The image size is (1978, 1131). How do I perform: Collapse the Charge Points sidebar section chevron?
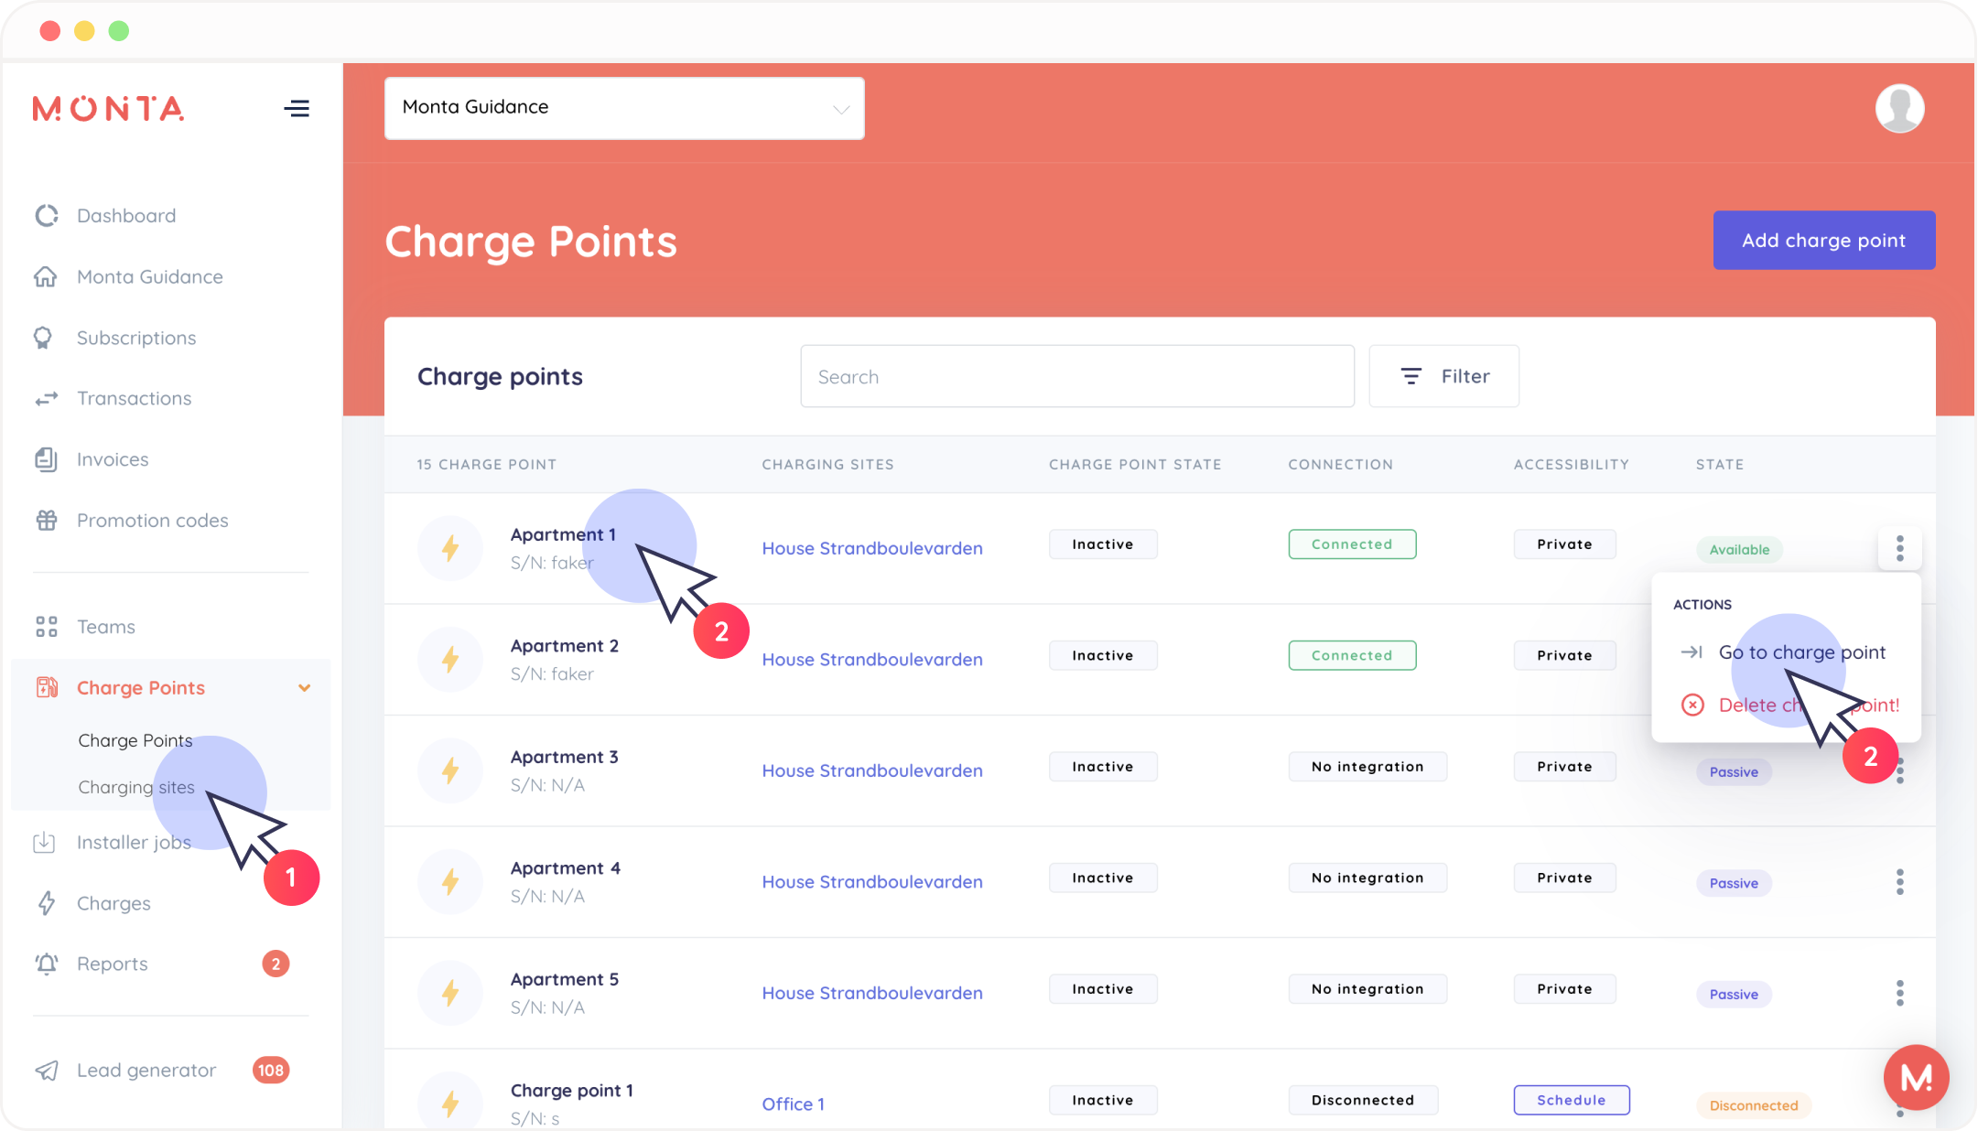pyautogui.click(x=305, y=688)
